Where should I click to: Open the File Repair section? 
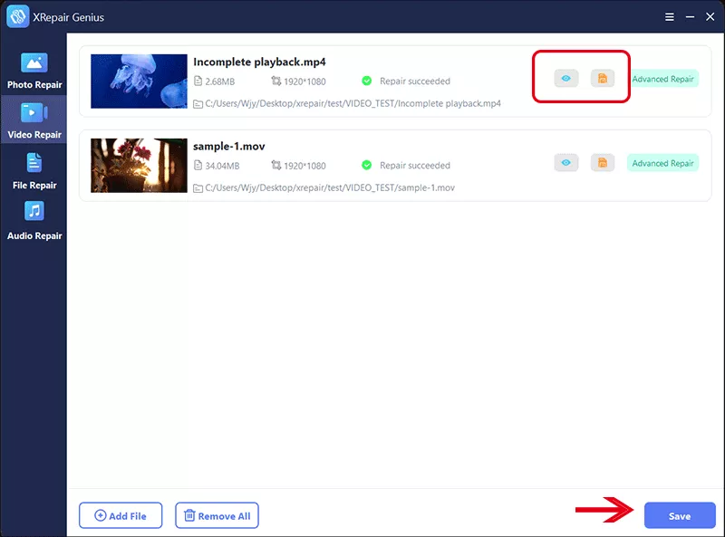(x=34, y=171)
